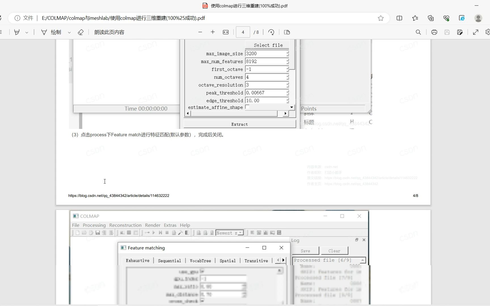The image size is (490, 306).
Task: Toggle the estimate_affine_shape checkbox
Action: pos(247,107)
